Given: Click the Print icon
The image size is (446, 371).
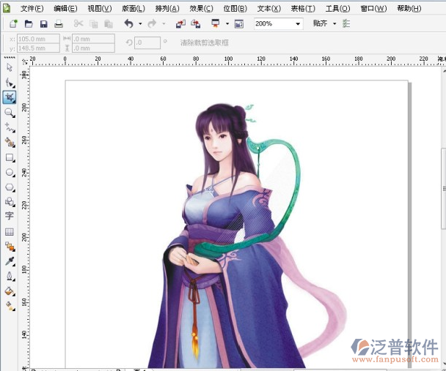Looking at the screenshot, I should pyautogui.click(x=59, y=24).
